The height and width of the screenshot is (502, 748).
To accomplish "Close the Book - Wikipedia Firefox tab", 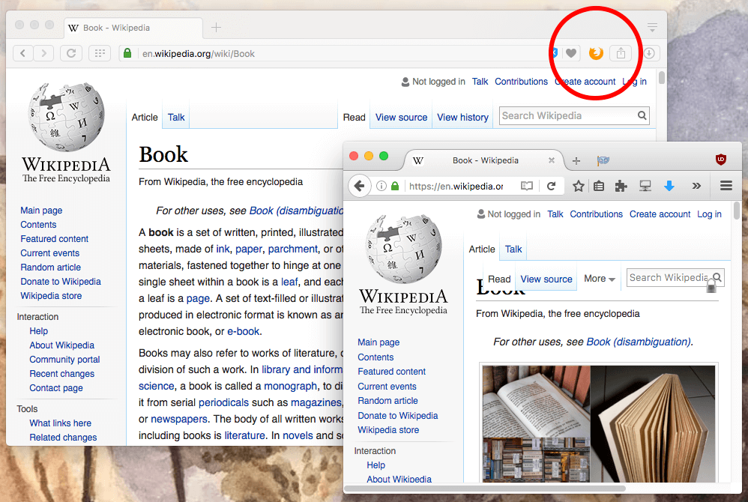I will (552, 160).
